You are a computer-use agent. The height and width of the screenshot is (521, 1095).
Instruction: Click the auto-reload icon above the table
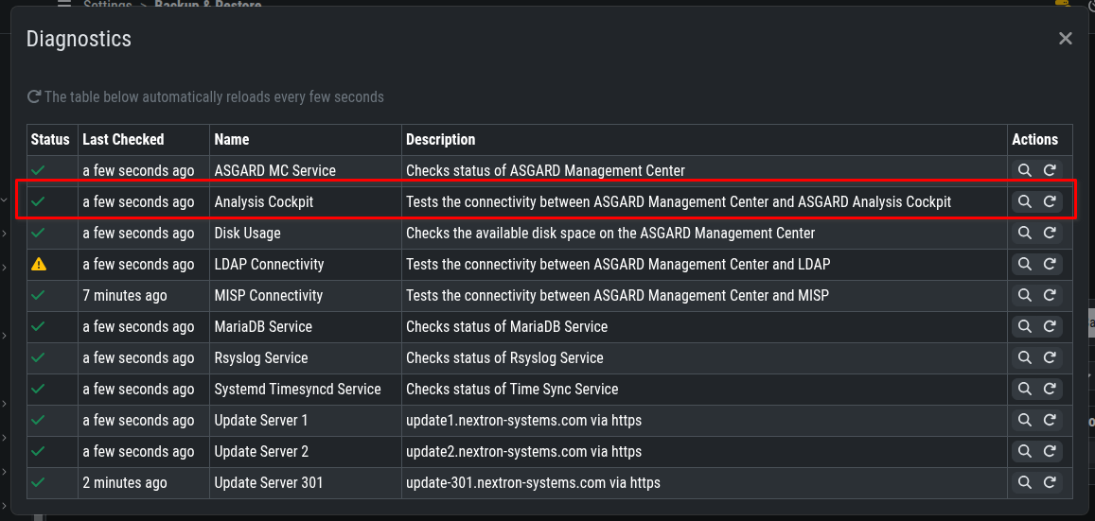point(34,96)
